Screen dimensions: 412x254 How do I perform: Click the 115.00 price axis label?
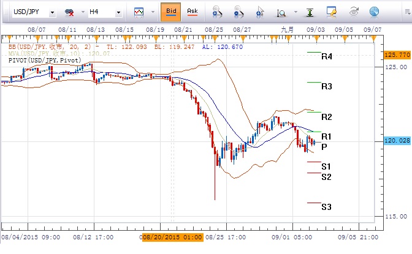(396, 217)
